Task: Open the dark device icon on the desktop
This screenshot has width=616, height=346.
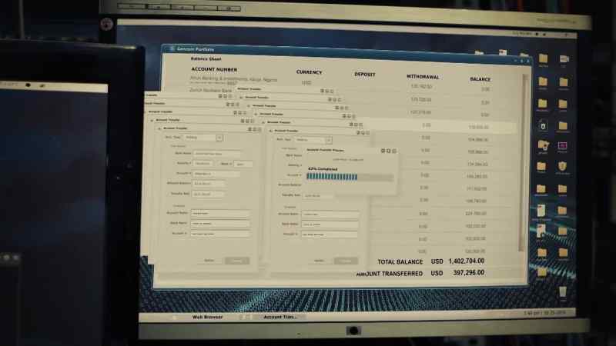Action: click(543, 126)
